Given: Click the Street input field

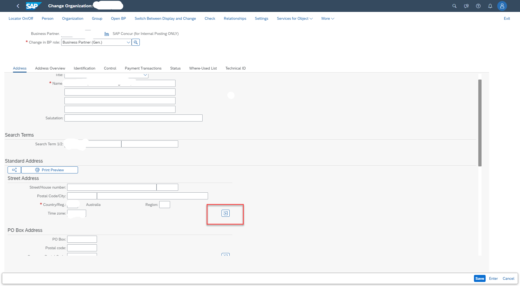Looking at the screenshot, I should [112, 187].
